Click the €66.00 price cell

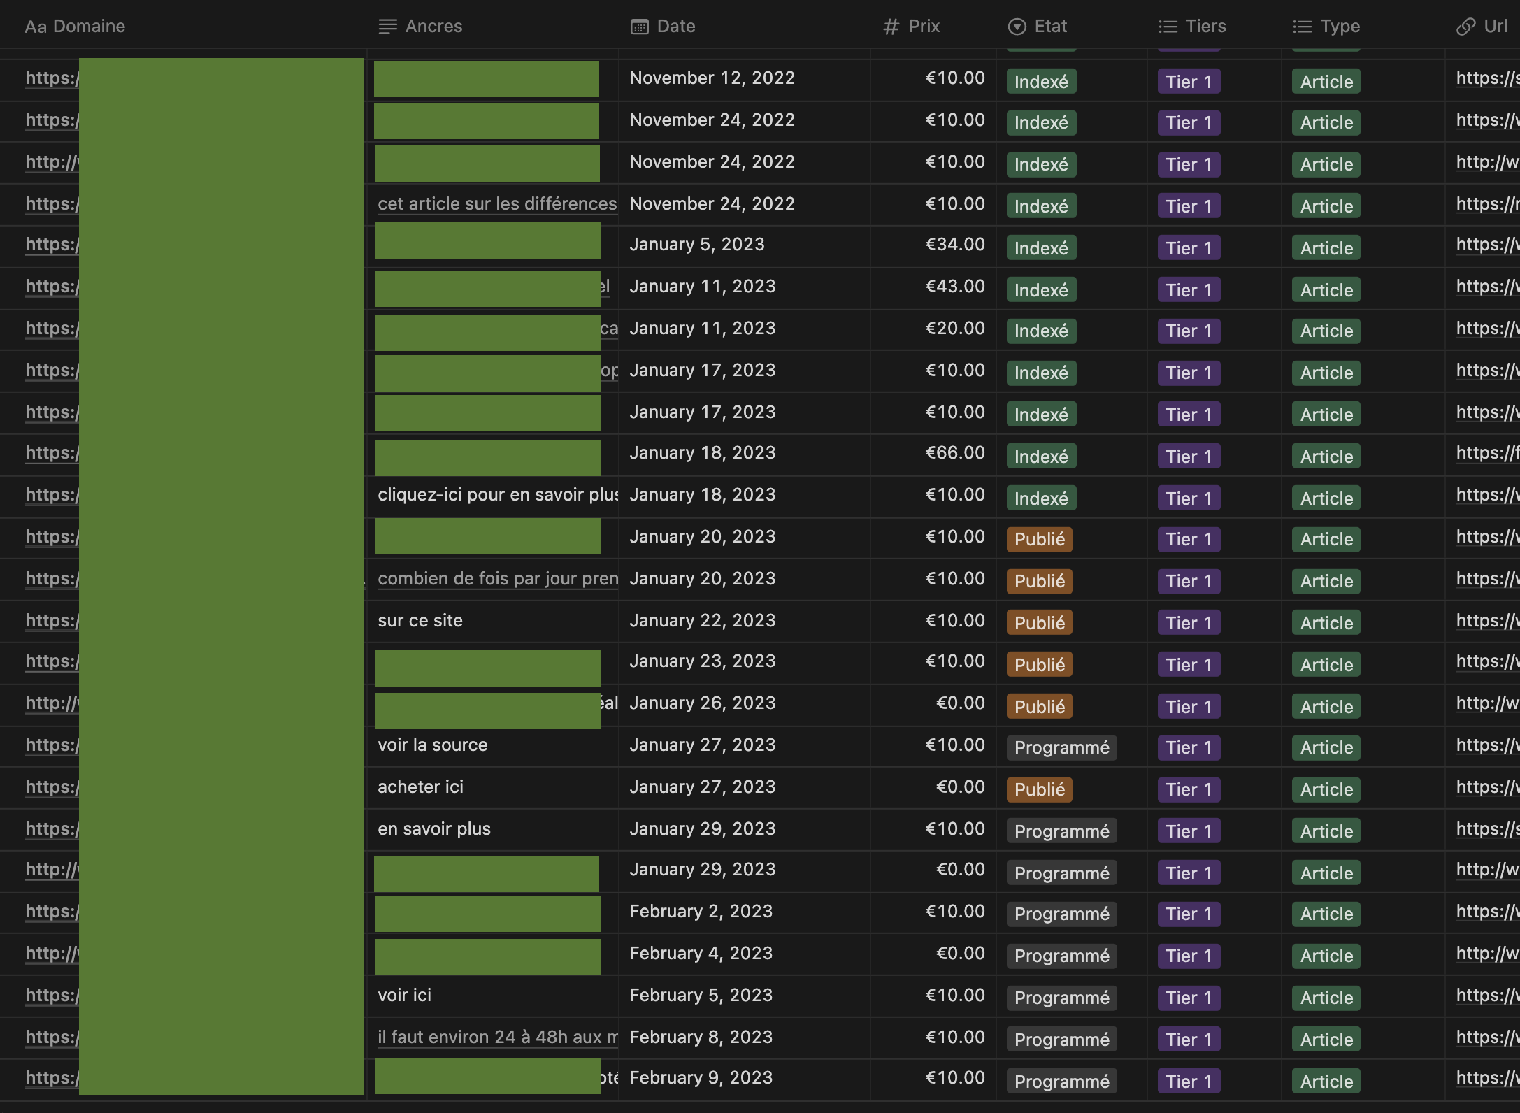point(954,453)
